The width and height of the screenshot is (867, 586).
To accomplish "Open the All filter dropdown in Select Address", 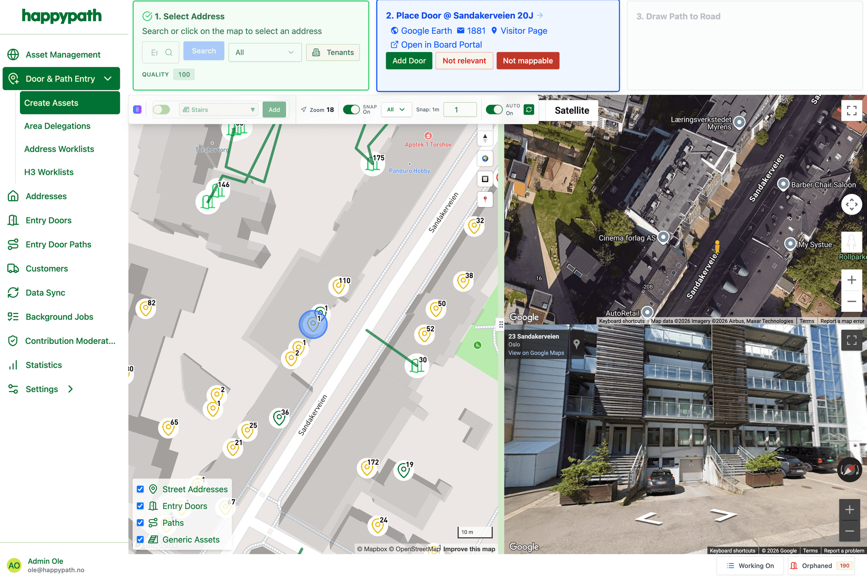I will click(x=265, y=53).
